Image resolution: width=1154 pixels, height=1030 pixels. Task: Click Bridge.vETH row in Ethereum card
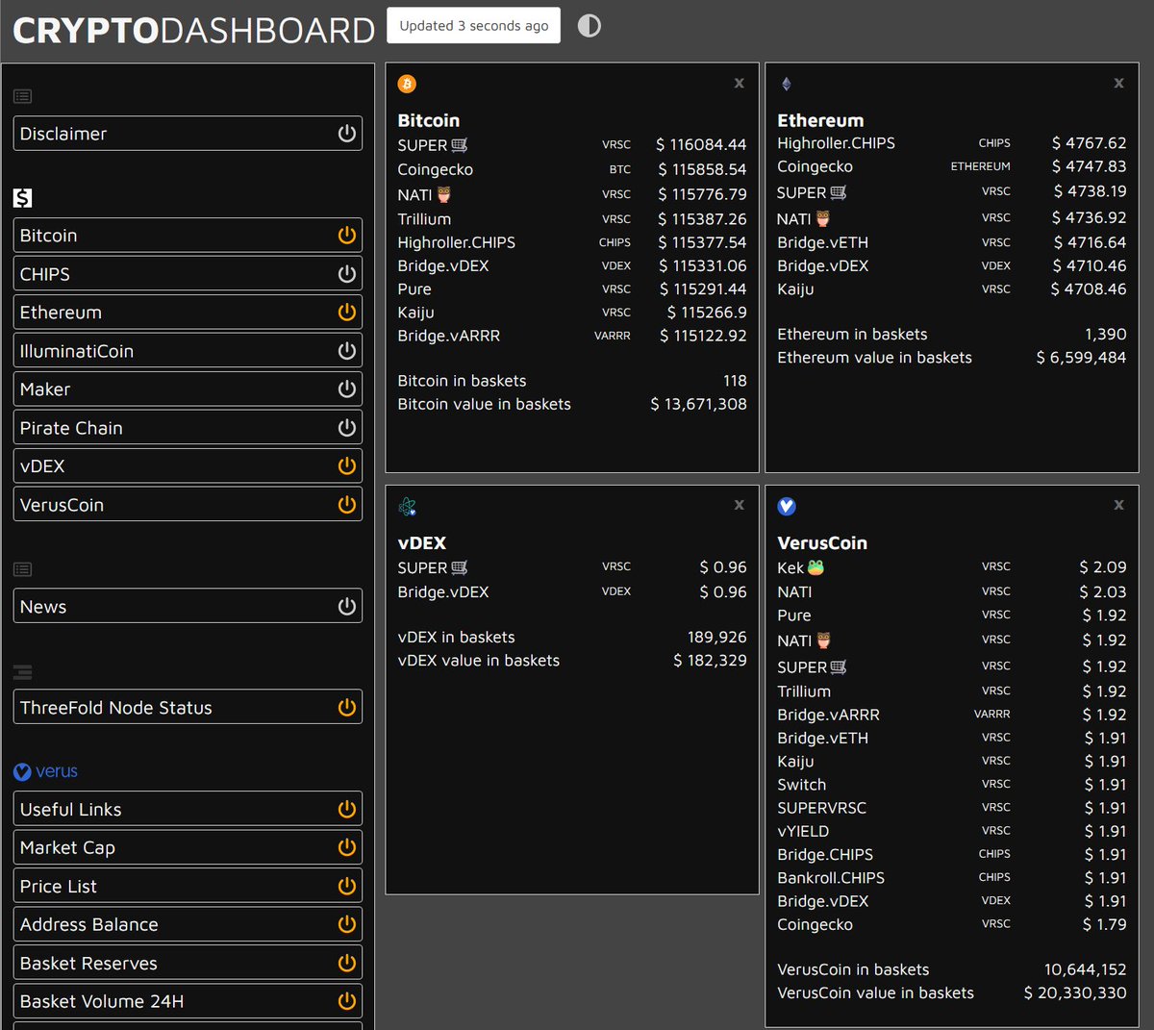(x=952, y=242)
